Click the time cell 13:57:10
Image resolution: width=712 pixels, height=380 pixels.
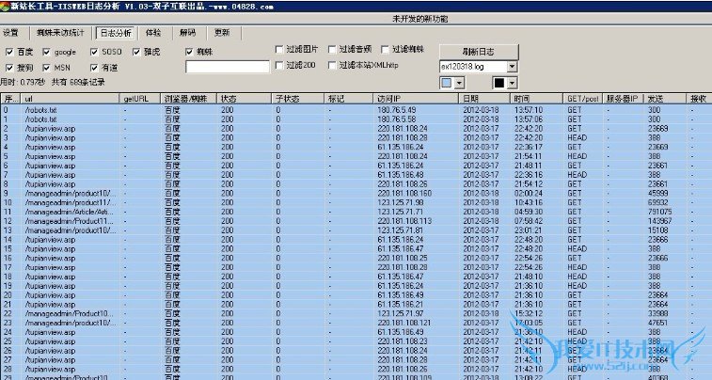tap(529, 110)
